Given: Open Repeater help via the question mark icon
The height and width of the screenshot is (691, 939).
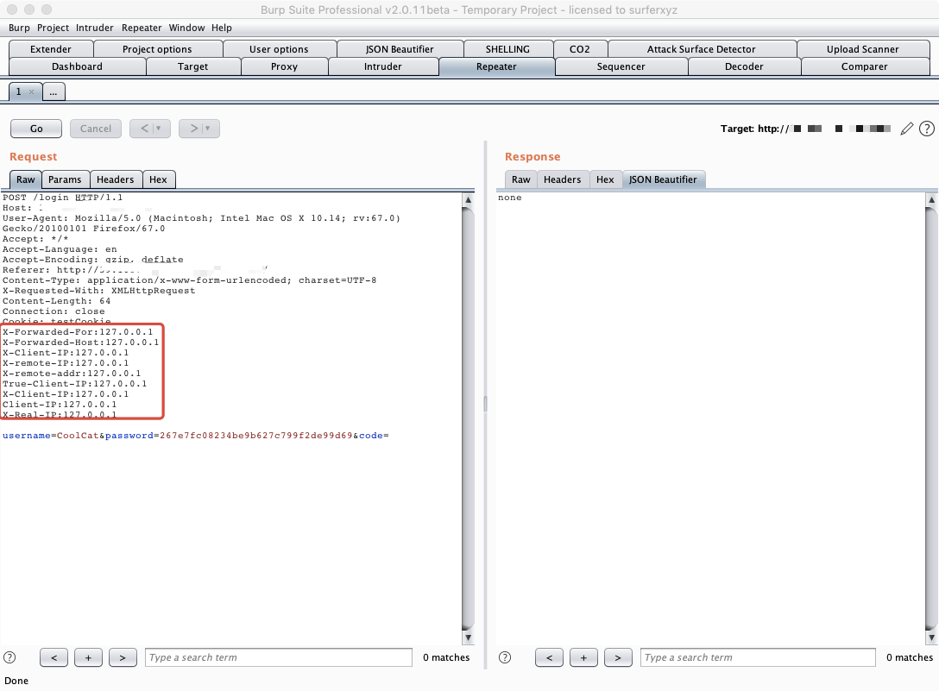Looking at the screenshot, I should coord(927,128).
